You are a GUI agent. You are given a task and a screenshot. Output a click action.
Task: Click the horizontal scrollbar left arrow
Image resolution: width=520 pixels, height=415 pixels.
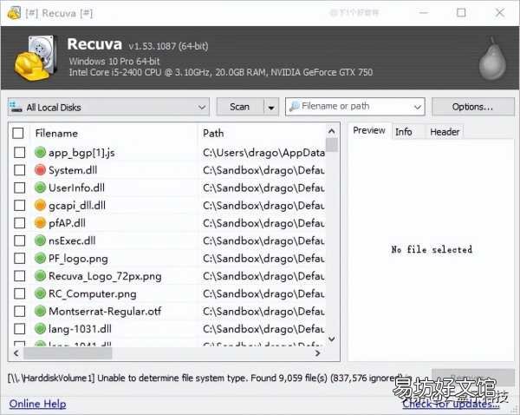pyautogui.click(x=16, y=353)
